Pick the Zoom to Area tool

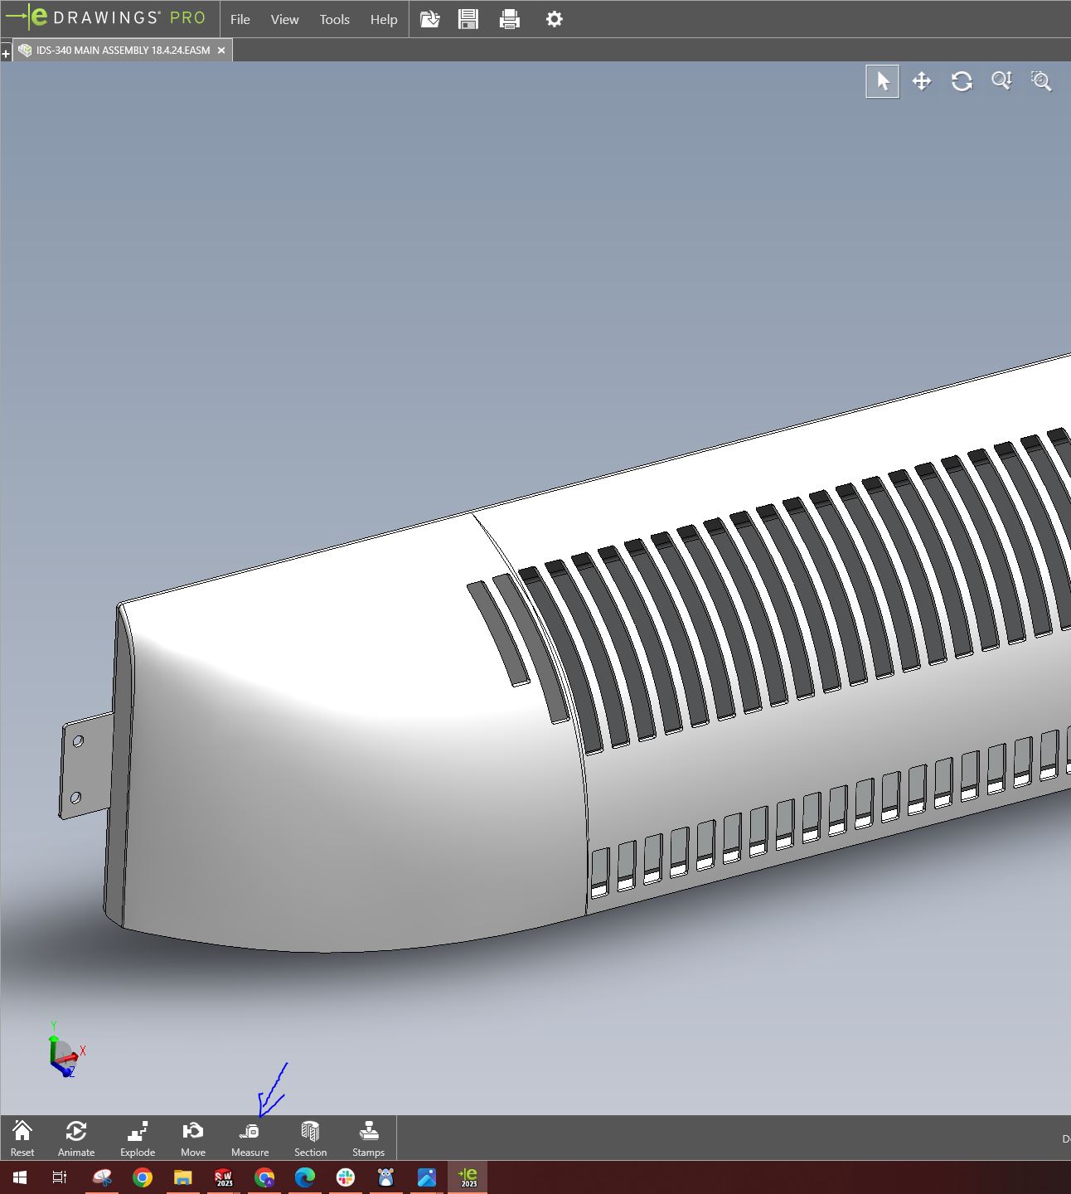[x=1041, y=81]
